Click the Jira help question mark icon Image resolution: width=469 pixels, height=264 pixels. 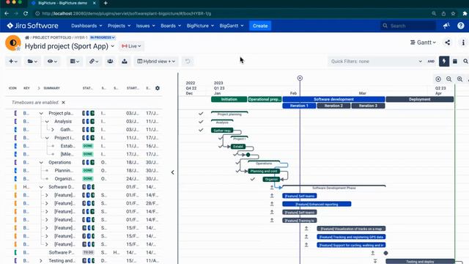[461, 26]
